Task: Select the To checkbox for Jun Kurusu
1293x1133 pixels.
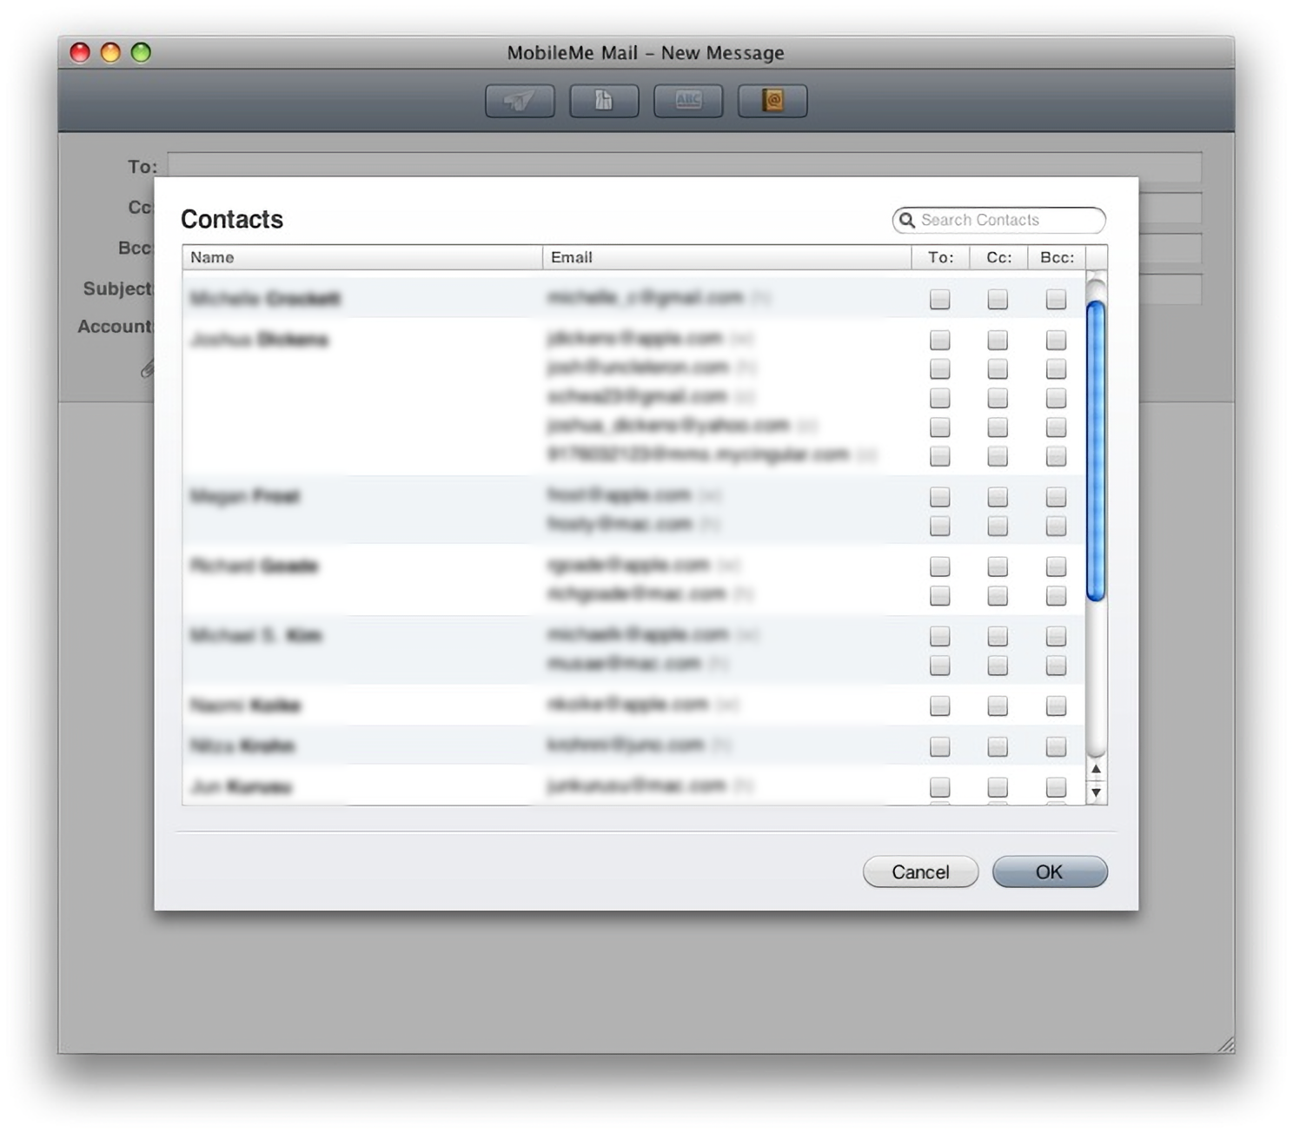Action: [x=938, y=787]
